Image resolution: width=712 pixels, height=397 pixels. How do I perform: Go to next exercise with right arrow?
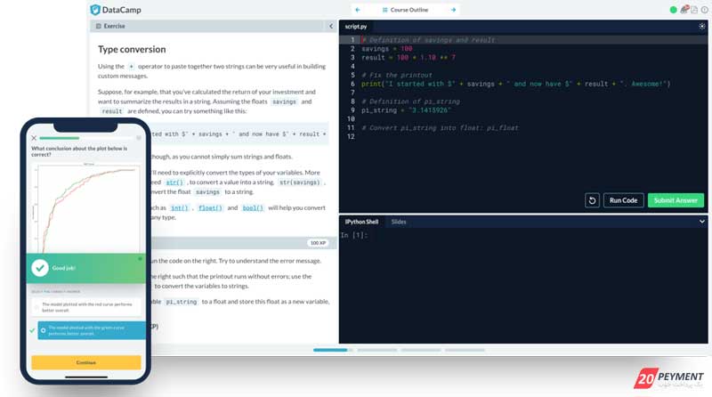pyautogui.click(x=453, y=10)
